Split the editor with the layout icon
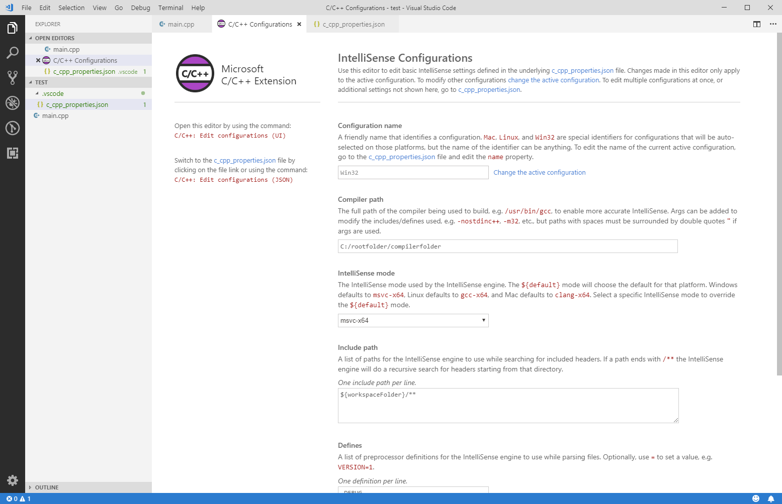The width and height of the screenshot is (782, 504). [756, 24]
